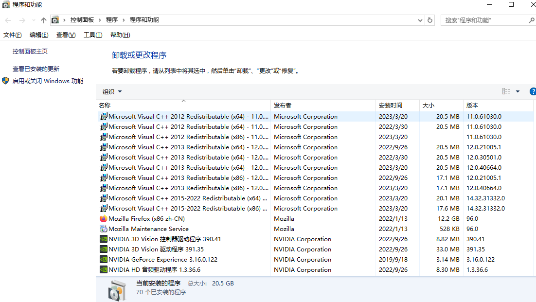Click the 390.41 version cell
The width and height of the screenshot is (536, 302).
click(x=476, y=239)
